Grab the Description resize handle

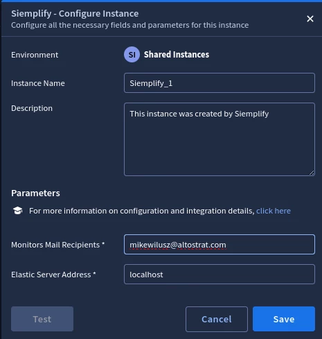(312, 173)
